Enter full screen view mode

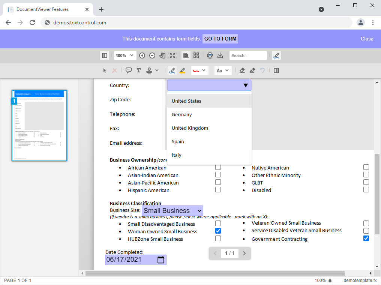[x=172, y=55]
